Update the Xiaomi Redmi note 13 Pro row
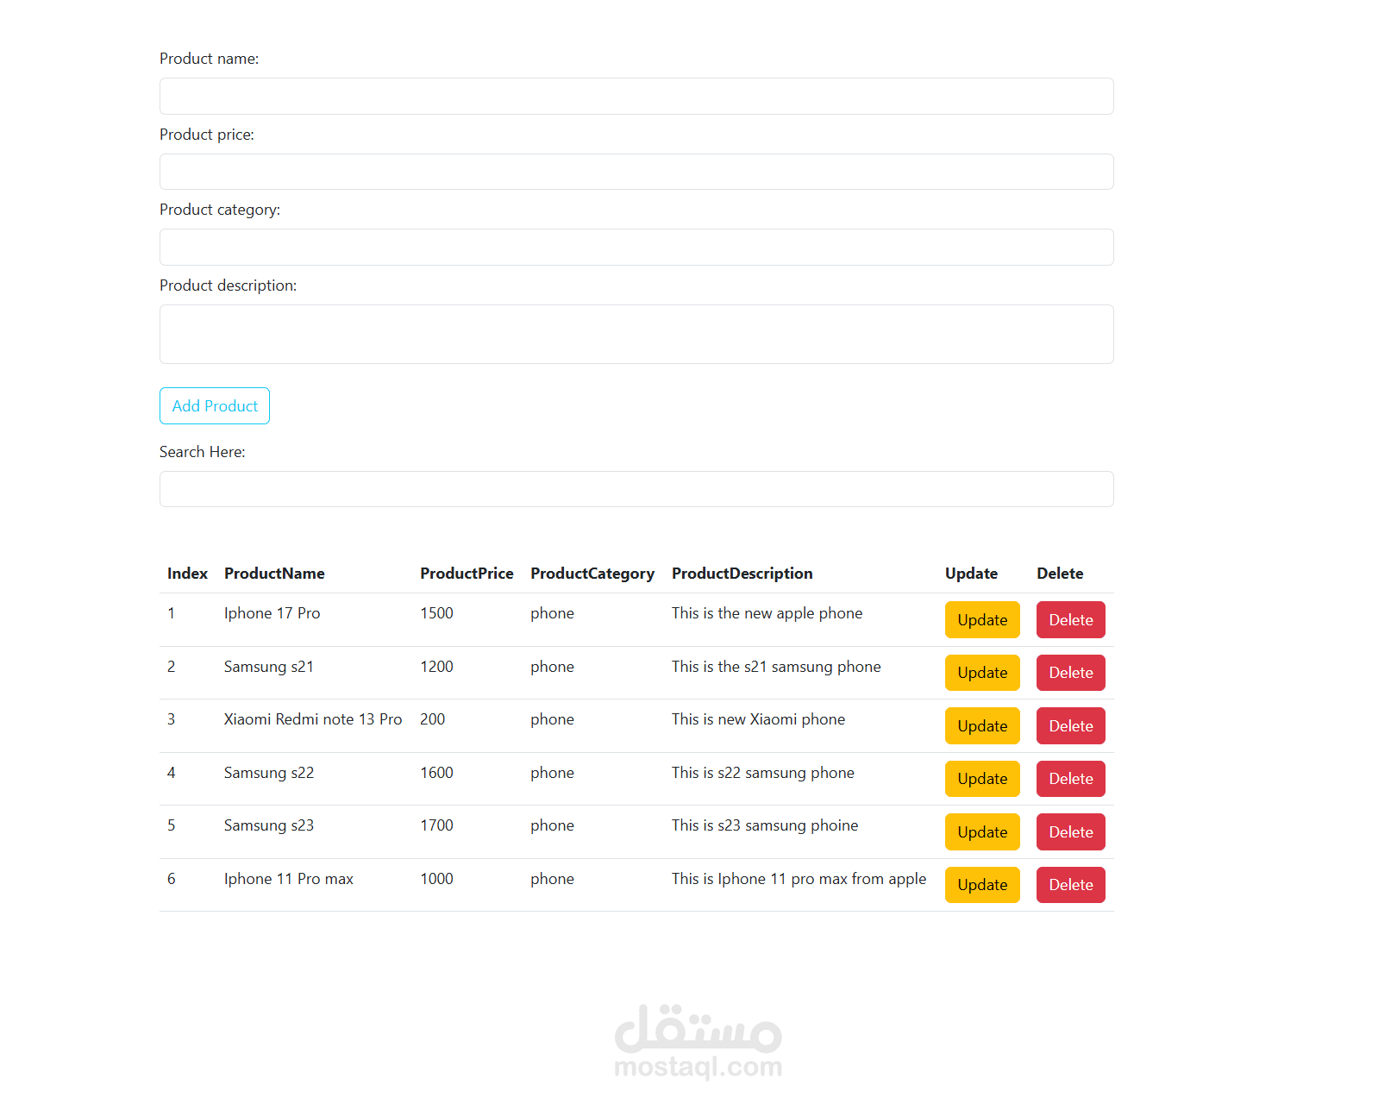 pos(982,725)
